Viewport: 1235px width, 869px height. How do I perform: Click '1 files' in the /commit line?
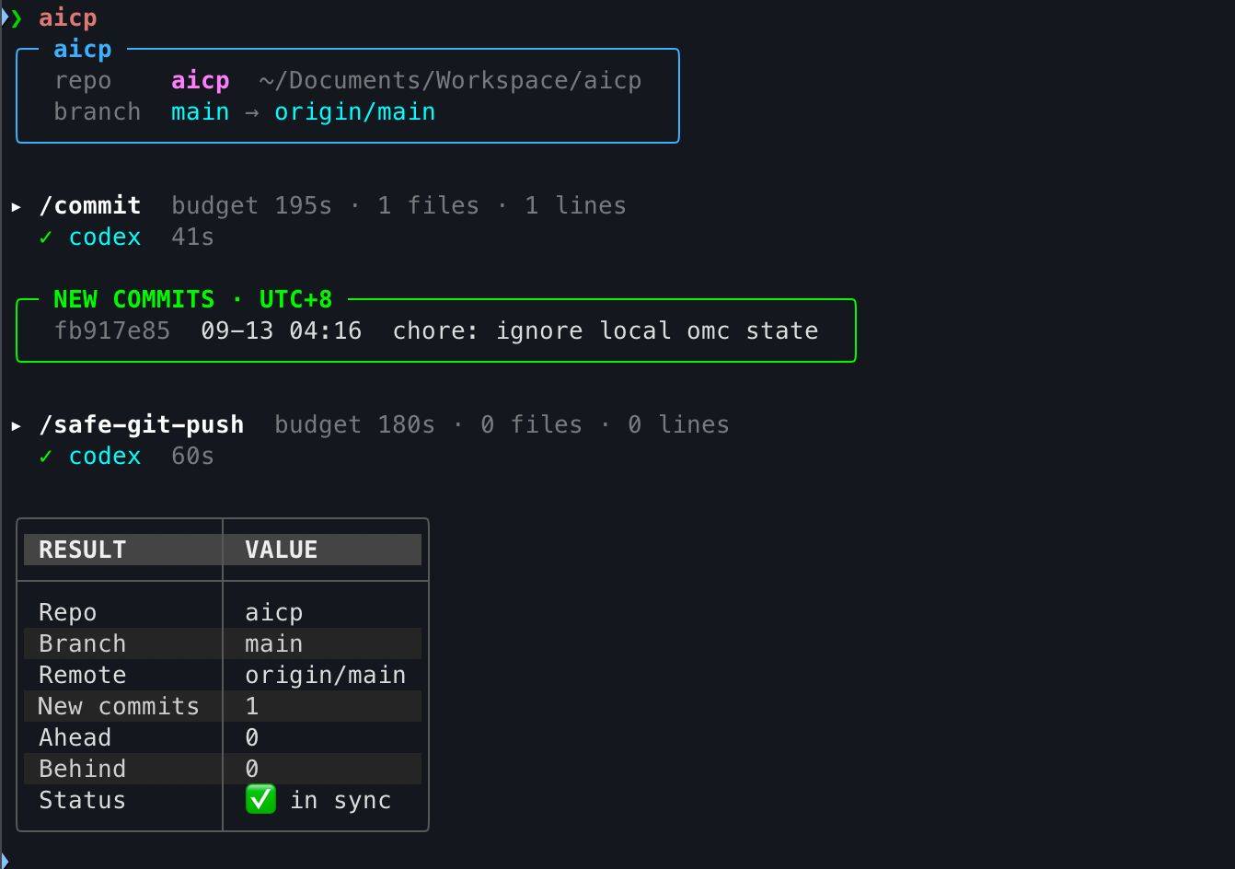pos(428,205)
